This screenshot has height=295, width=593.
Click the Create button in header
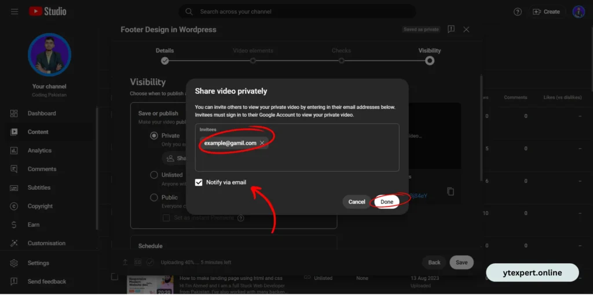tap(546, 12)
